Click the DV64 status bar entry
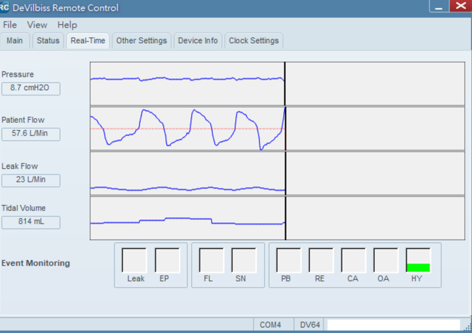 point(309,325)
